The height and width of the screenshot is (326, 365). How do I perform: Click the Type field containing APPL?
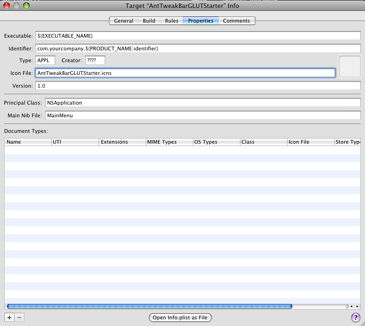[x=45, y=60]
